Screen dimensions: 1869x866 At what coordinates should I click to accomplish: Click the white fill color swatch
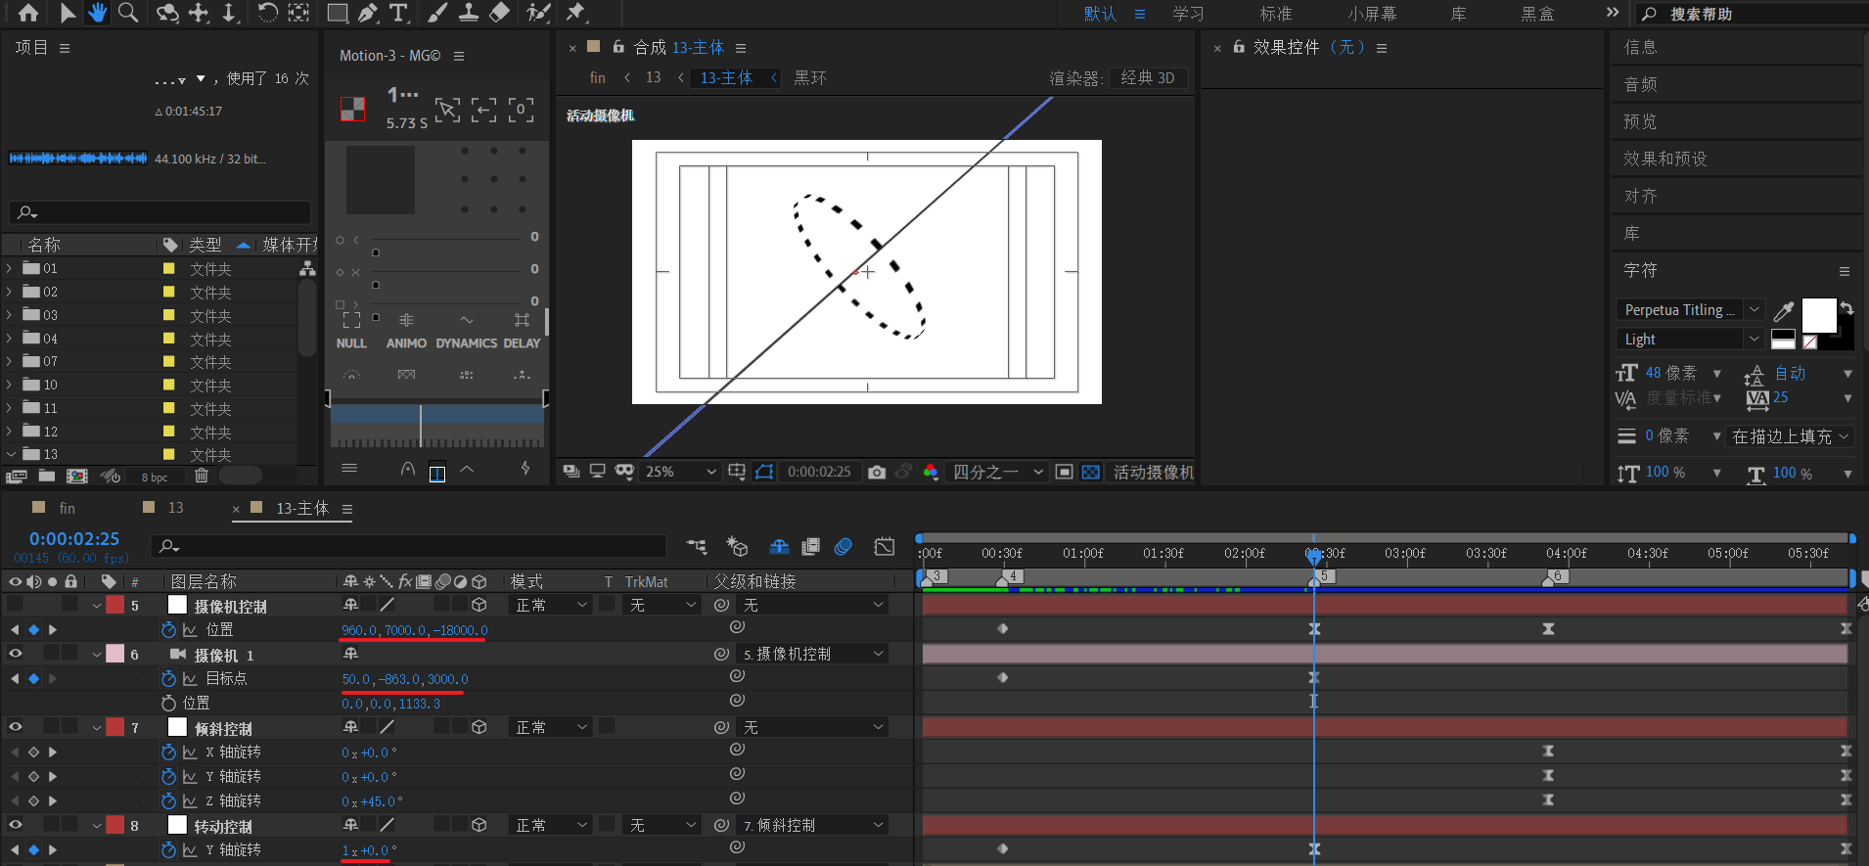(1819, 315)
